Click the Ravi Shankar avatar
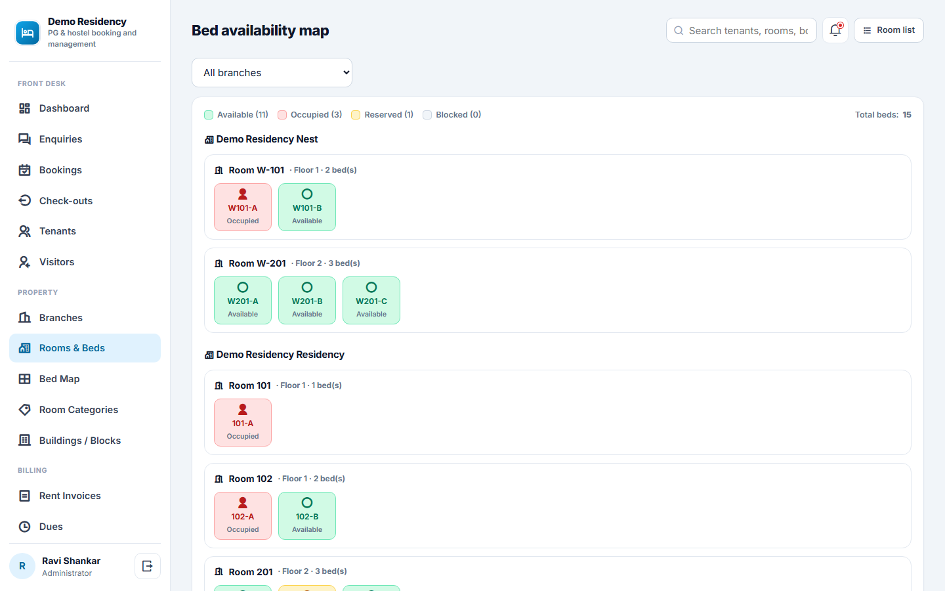 point(22,566)
